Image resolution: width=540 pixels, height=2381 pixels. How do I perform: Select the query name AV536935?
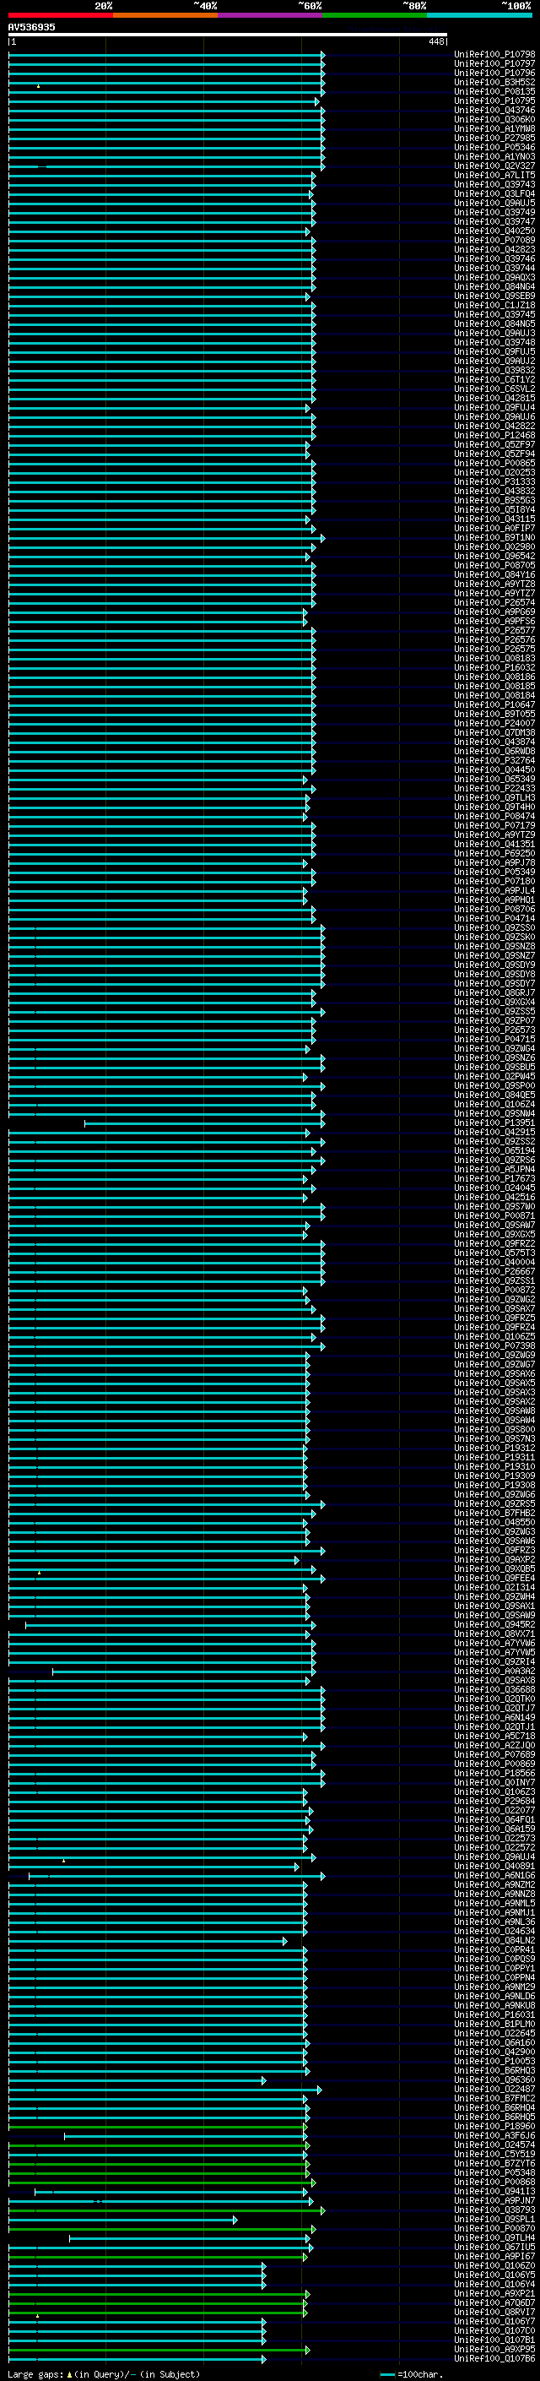[x=31, y=27]
